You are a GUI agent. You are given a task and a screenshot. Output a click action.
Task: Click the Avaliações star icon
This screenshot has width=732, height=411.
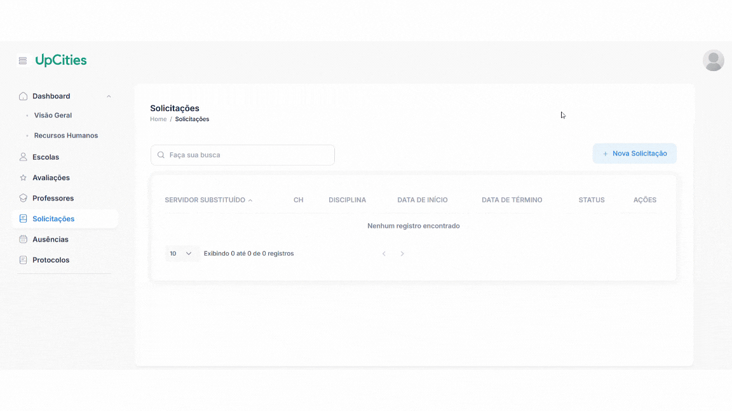[x=23, y=178]
